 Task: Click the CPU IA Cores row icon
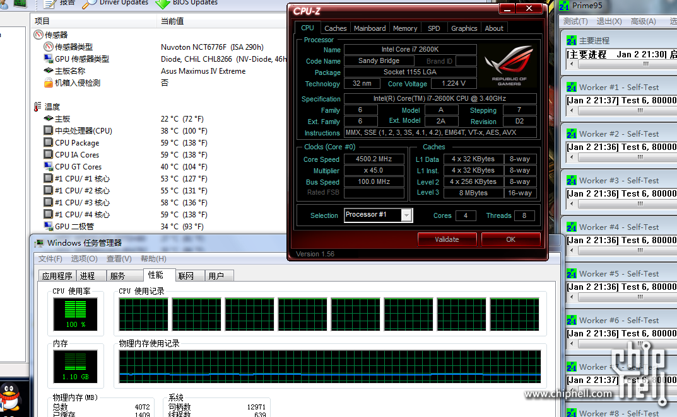coord(49,154)
